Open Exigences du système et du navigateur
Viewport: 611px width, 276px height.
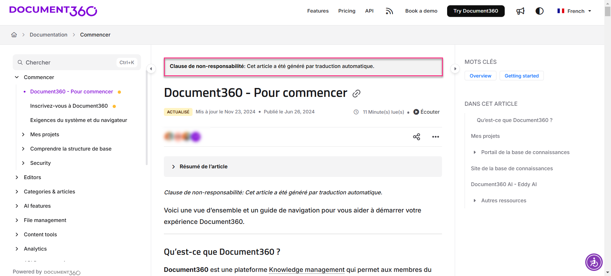click(79, 120)
